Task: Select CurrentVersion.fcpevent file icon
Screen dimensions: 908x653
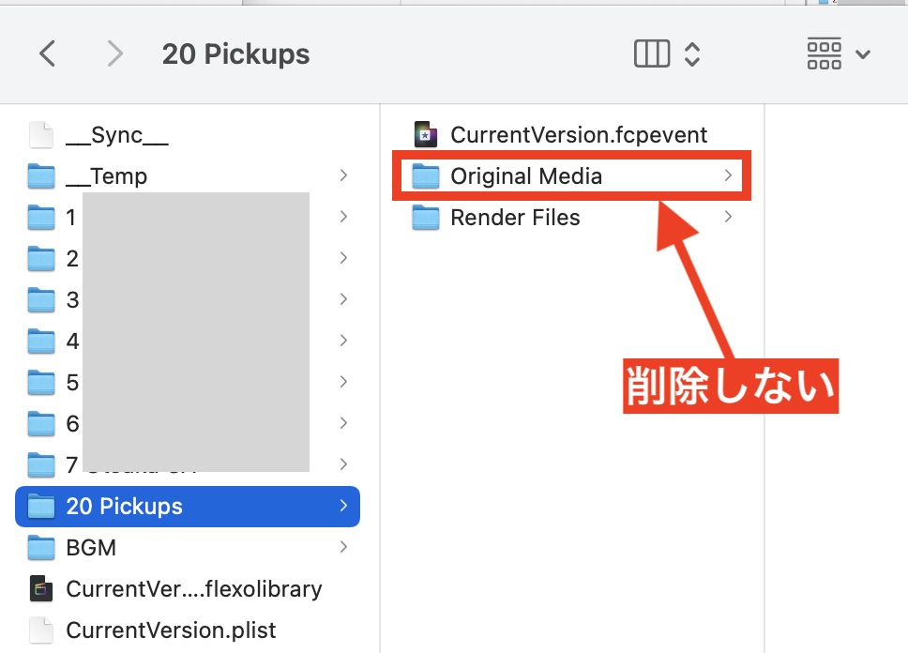Action: pyautogui.click(x=425, y=134)
